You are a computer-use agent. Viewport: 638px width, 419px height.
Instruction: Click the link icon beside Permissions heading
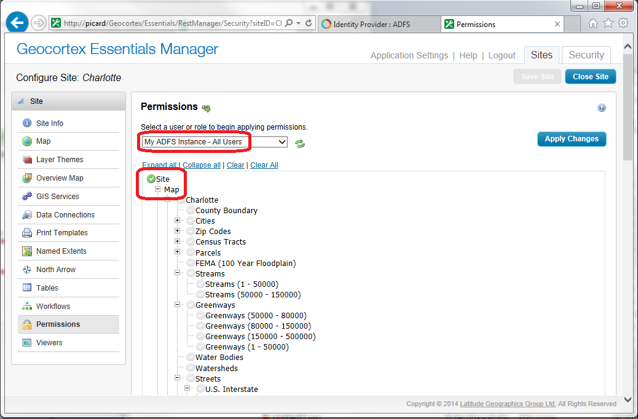click(207, 108)
